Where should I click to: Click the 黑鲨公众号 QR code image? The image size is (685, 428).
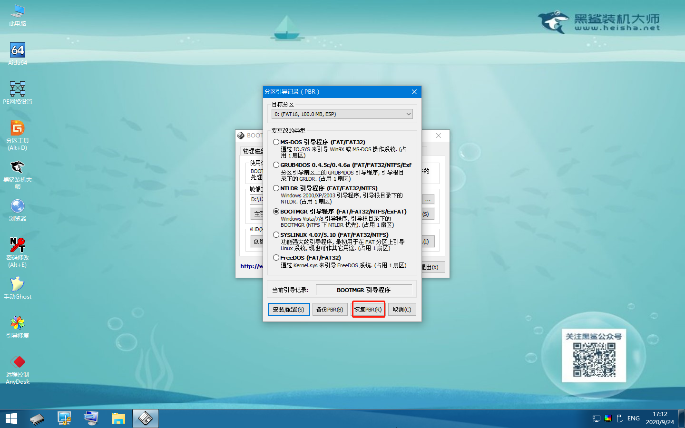[594, 359]
